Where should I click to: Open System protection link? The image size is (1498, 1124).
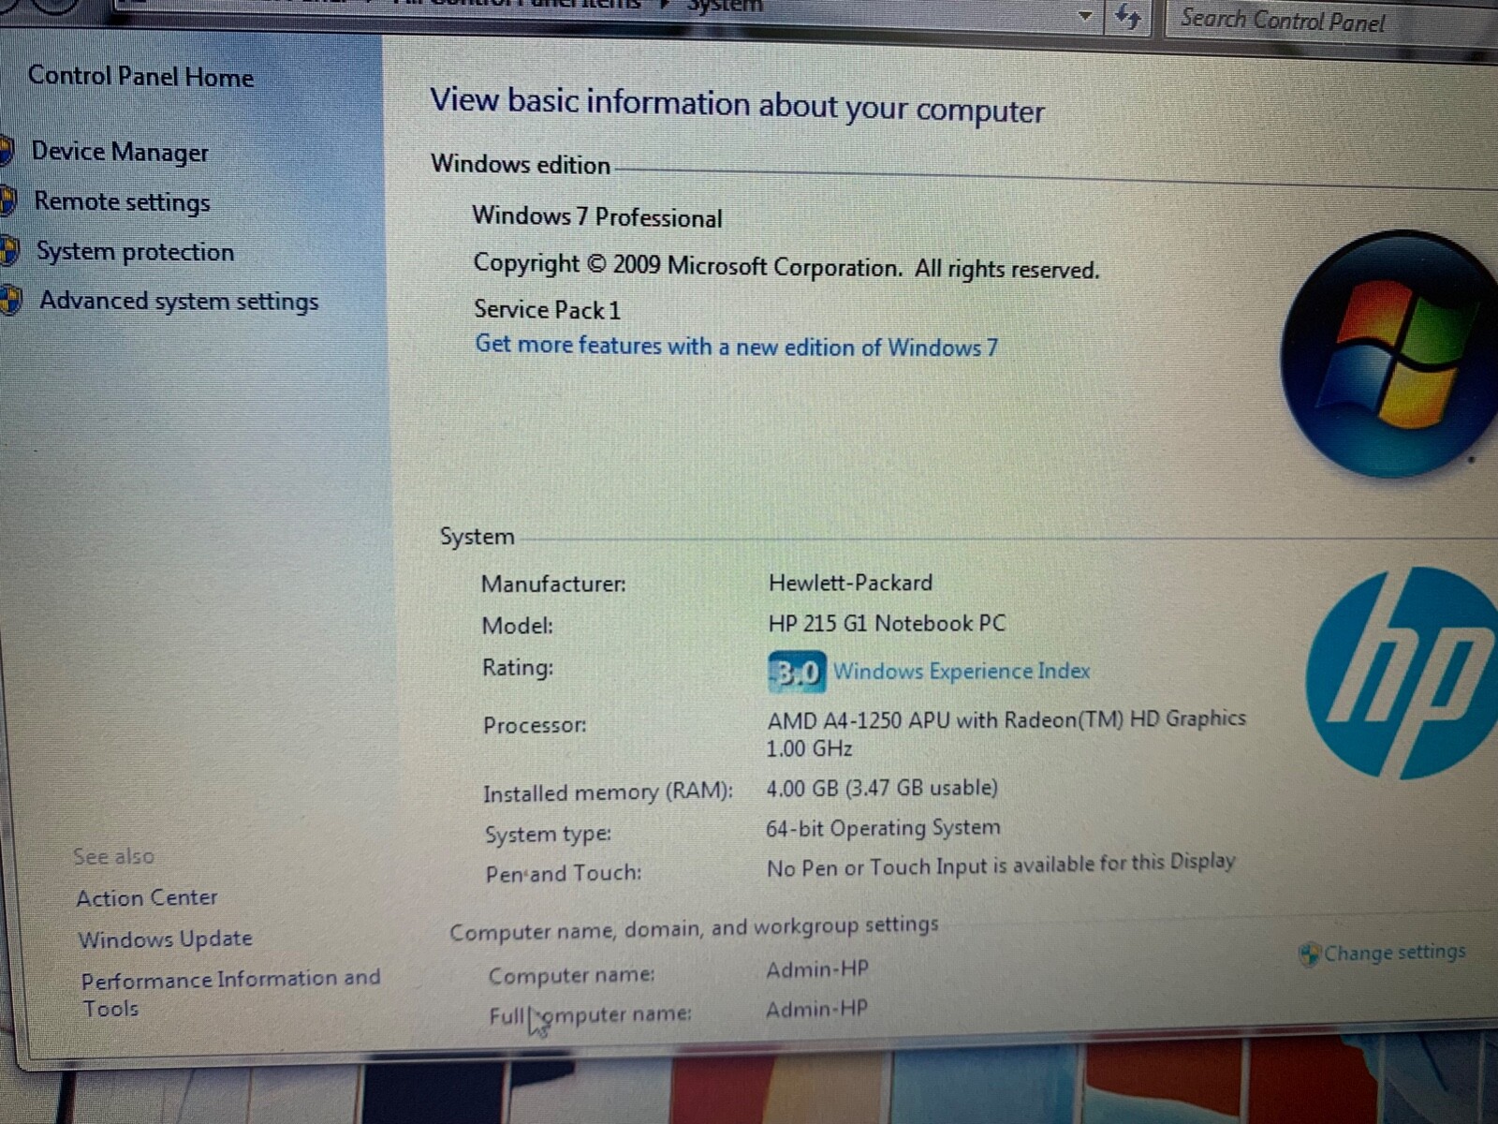135,252
